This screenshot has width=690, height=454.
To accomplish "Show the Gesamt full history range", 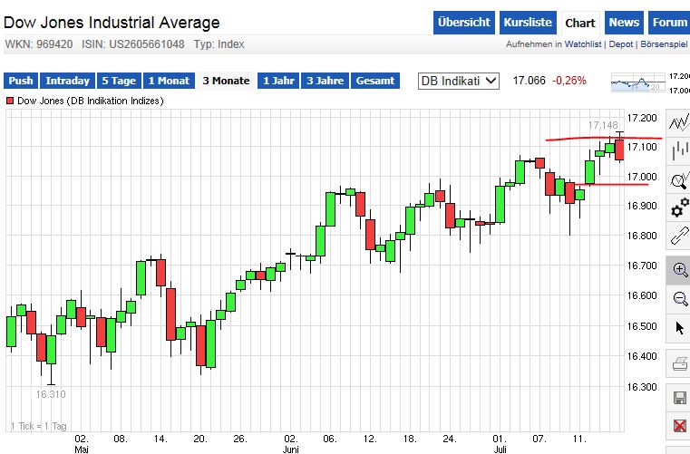I will tap(375, 81).
